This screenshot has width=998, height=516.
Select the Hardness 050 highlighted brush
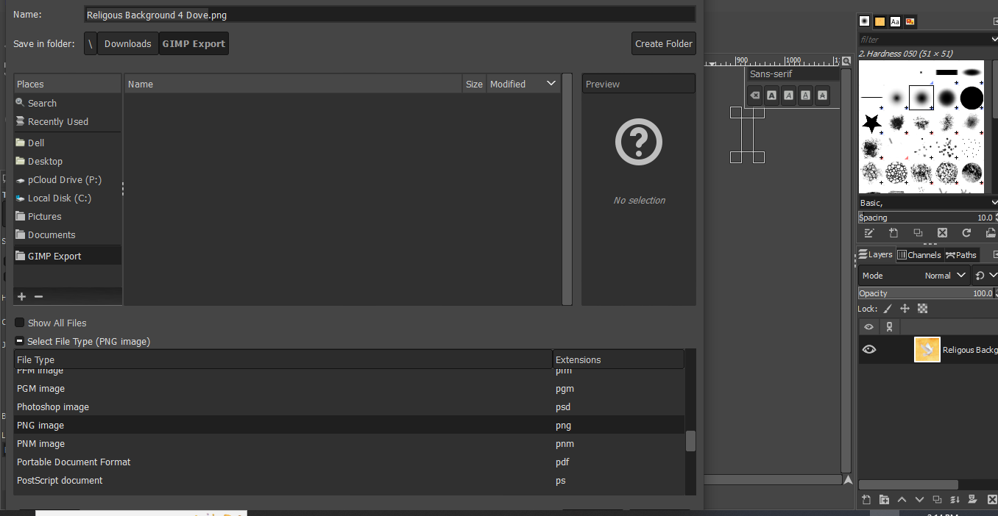pos(921,97)
